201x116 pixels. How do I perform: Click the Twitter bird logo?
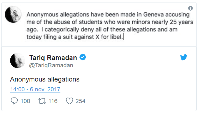pyautogui.click(x=184, y=57)
